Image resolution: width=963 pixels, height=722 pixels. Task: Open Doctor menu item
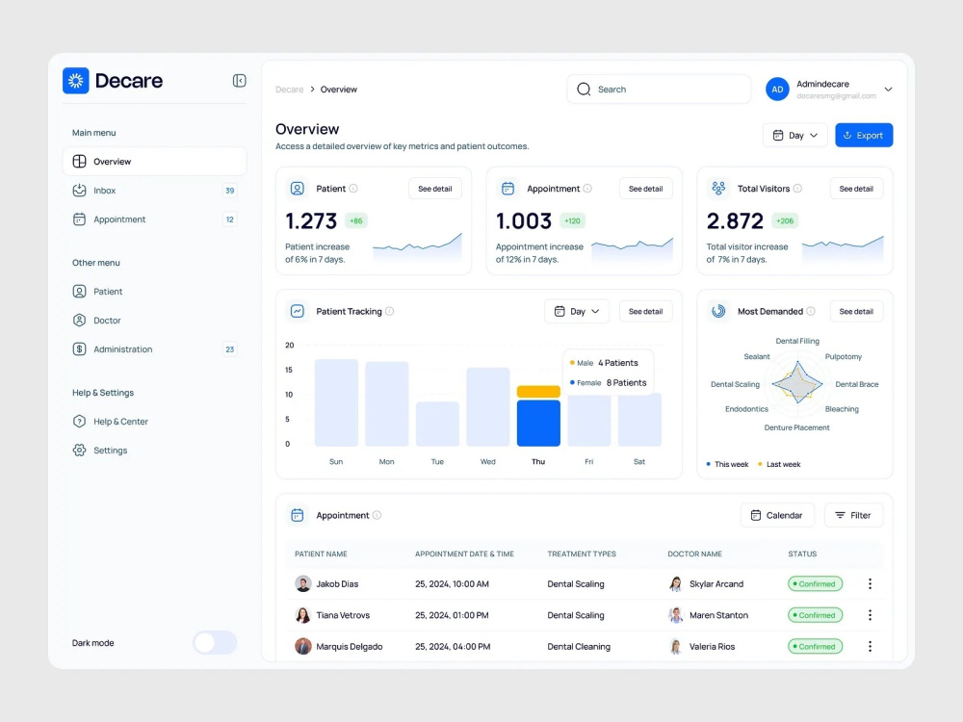pos(154,321)
